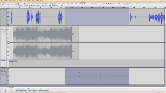Viewport: 166px width, 93px height.
Task: Open the snap-to dropdown
Action: 13,90
